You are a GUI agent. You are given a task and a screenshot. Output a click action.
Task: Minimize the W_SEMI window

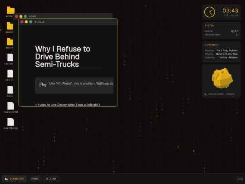(x=26, y=22)
